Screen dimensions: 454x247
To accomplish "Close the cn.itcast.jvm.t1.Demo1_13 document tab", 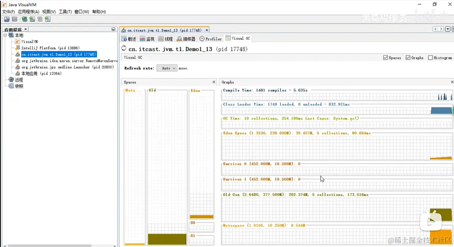I will 207,30.
